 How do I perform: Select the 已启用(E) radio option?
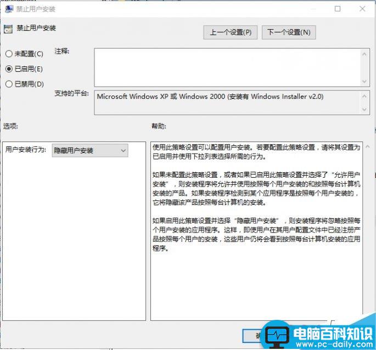tap(24, 69)
